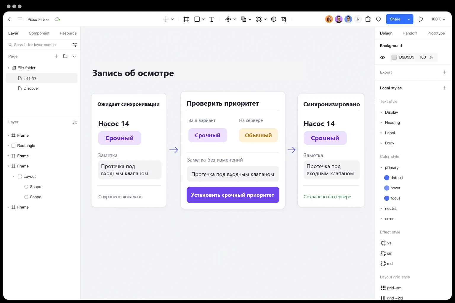Viewport: 455px width, 303px height.
Task: Select the sm effect style
Action: click(386, 253)
